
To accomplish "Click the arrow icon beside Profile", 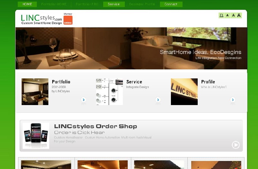I will 233,100.
